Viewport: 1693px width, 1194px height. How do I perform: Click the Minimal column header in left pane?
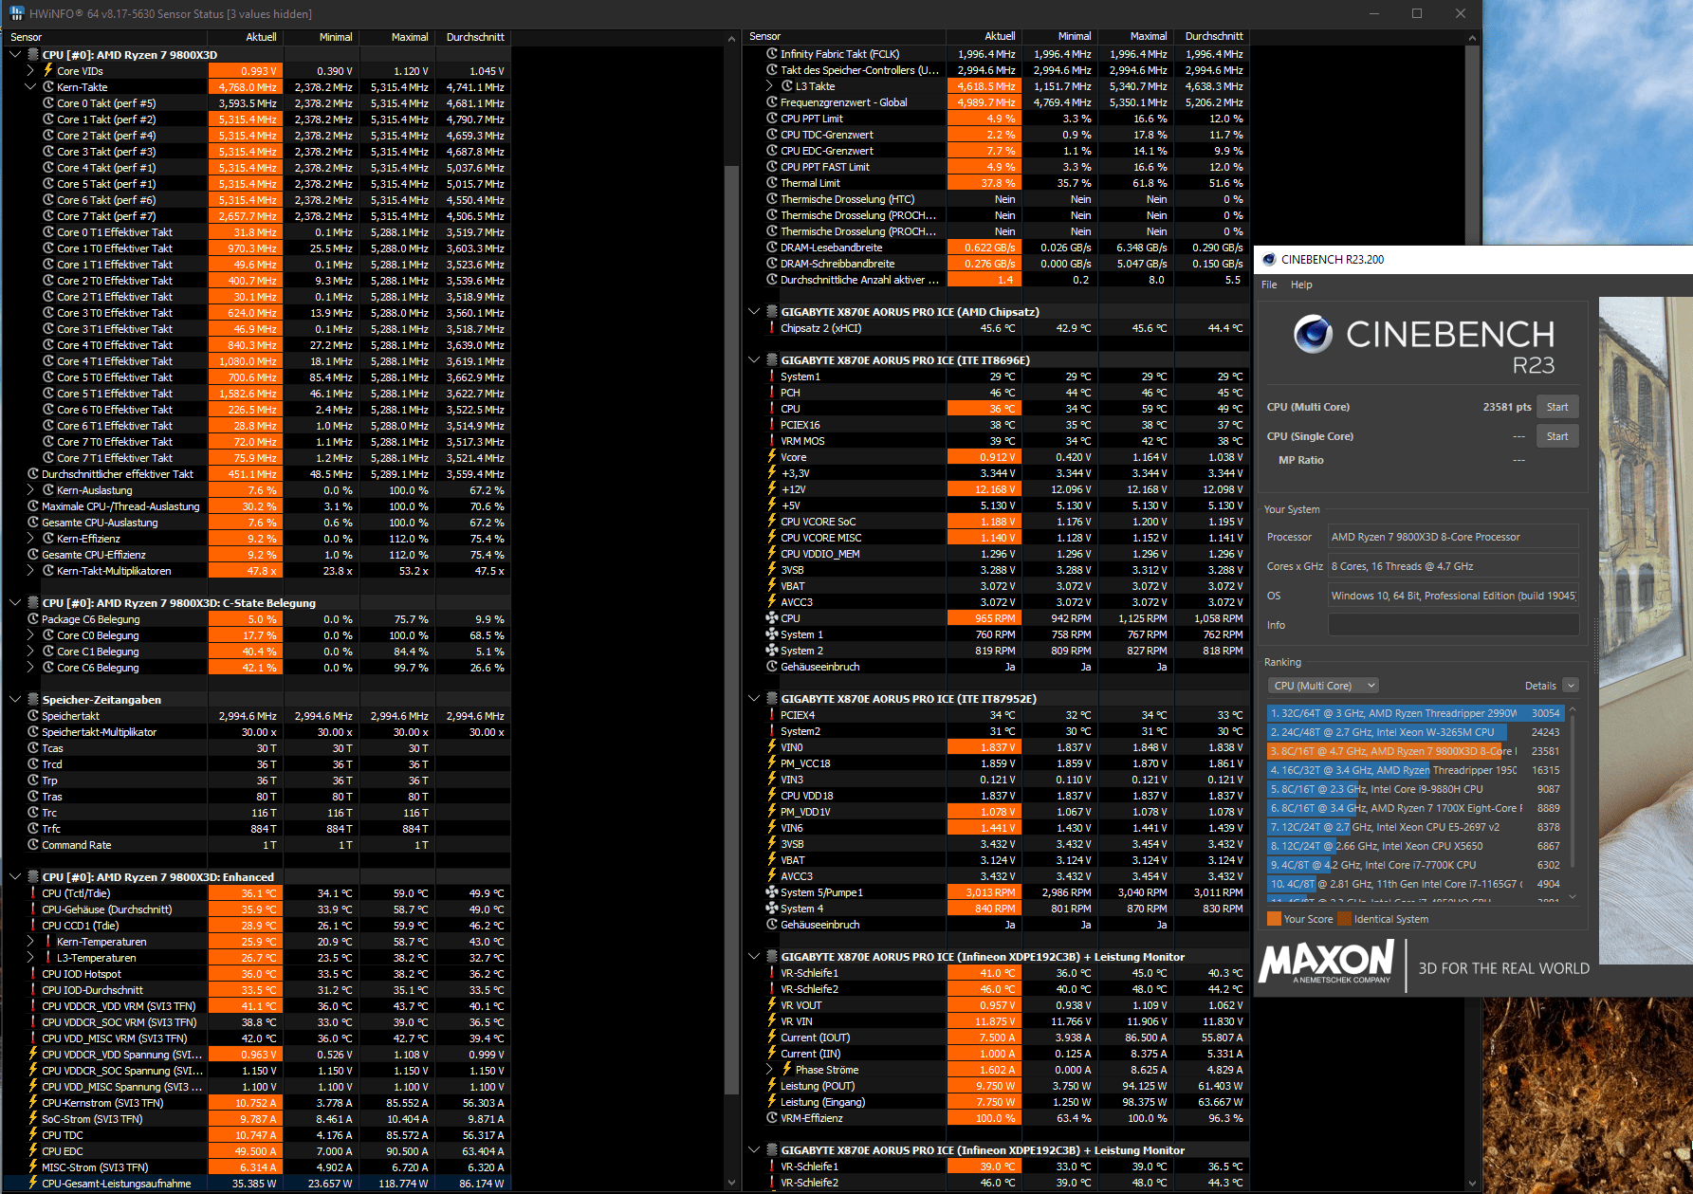[x=322, y=37]
